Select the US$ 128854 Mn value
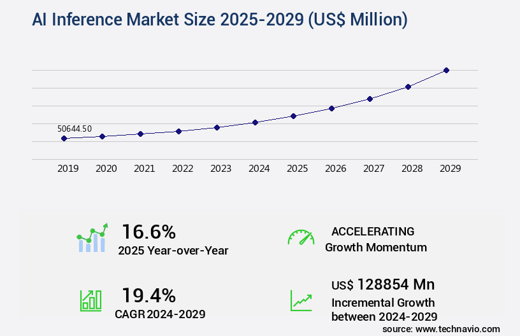Viewport: 520px width, 336px height. coord(383,284)
